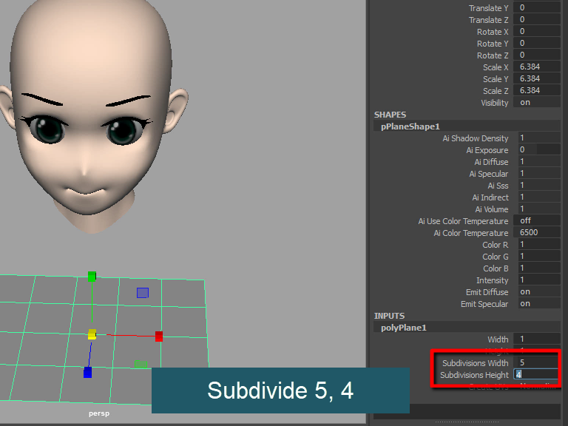
Task: Click the Scale X value field
Action: tap(538, 67)
